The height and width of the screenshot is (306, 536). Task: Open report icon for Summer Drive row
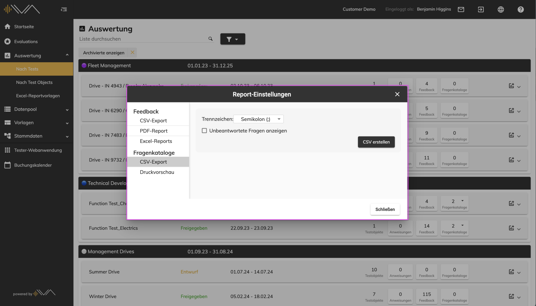(x=511, y=272)
